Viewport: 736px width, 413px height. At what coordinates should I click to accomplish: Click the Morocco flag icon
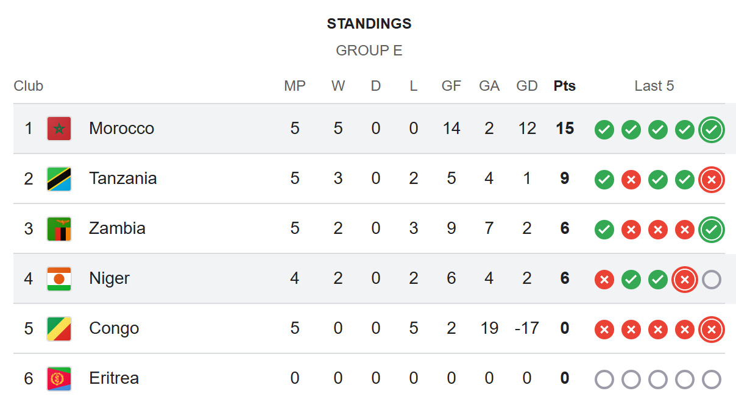[59, 129]
